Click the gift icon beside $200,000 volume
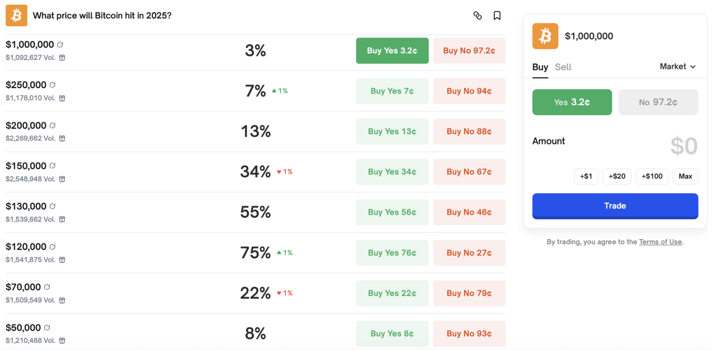 pos(62,138)
